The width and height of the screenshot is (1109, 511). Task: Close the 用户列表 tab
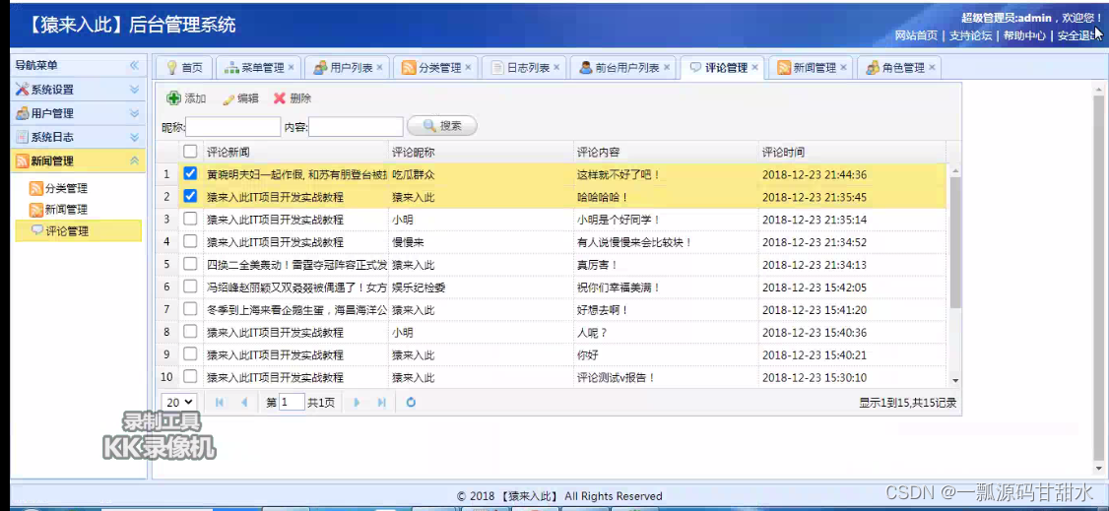[x=380, y=67]
